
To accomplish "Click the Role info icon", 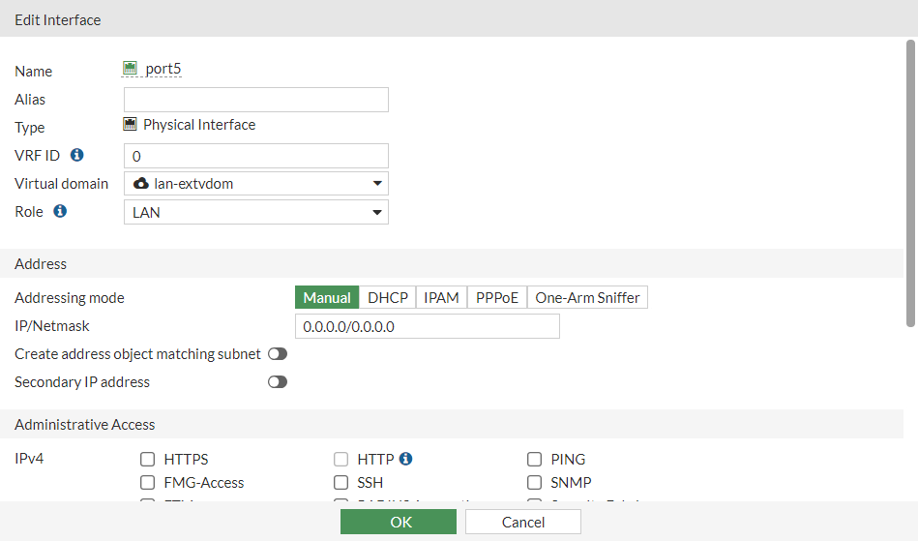I will click(60, 211).
